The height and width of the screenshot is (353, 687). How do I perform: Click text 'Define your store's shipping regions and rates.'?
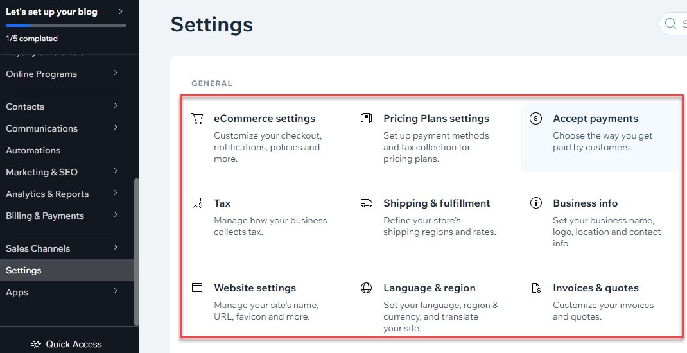tap(439, 226)
